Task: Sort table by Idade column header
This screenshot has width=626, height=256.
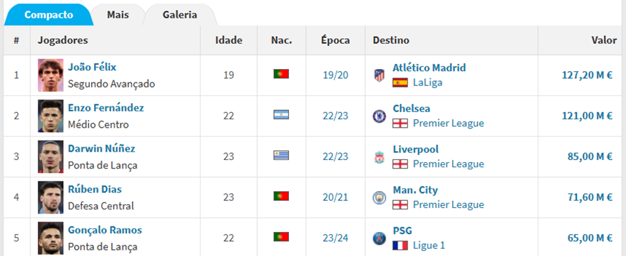Action: [x=229, y=40]
